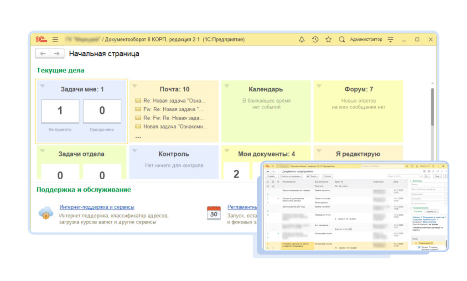Open the history clock icon

pos(315,40)
